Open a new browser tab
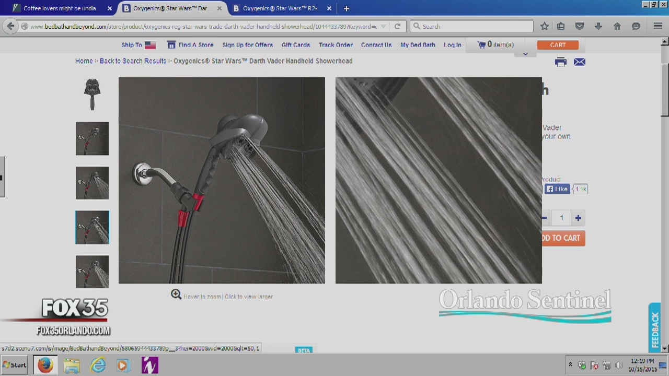Viewport: 669px width, 376px height. 346,8
